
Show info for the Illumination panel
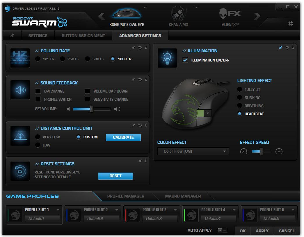(x=293, y=48)
